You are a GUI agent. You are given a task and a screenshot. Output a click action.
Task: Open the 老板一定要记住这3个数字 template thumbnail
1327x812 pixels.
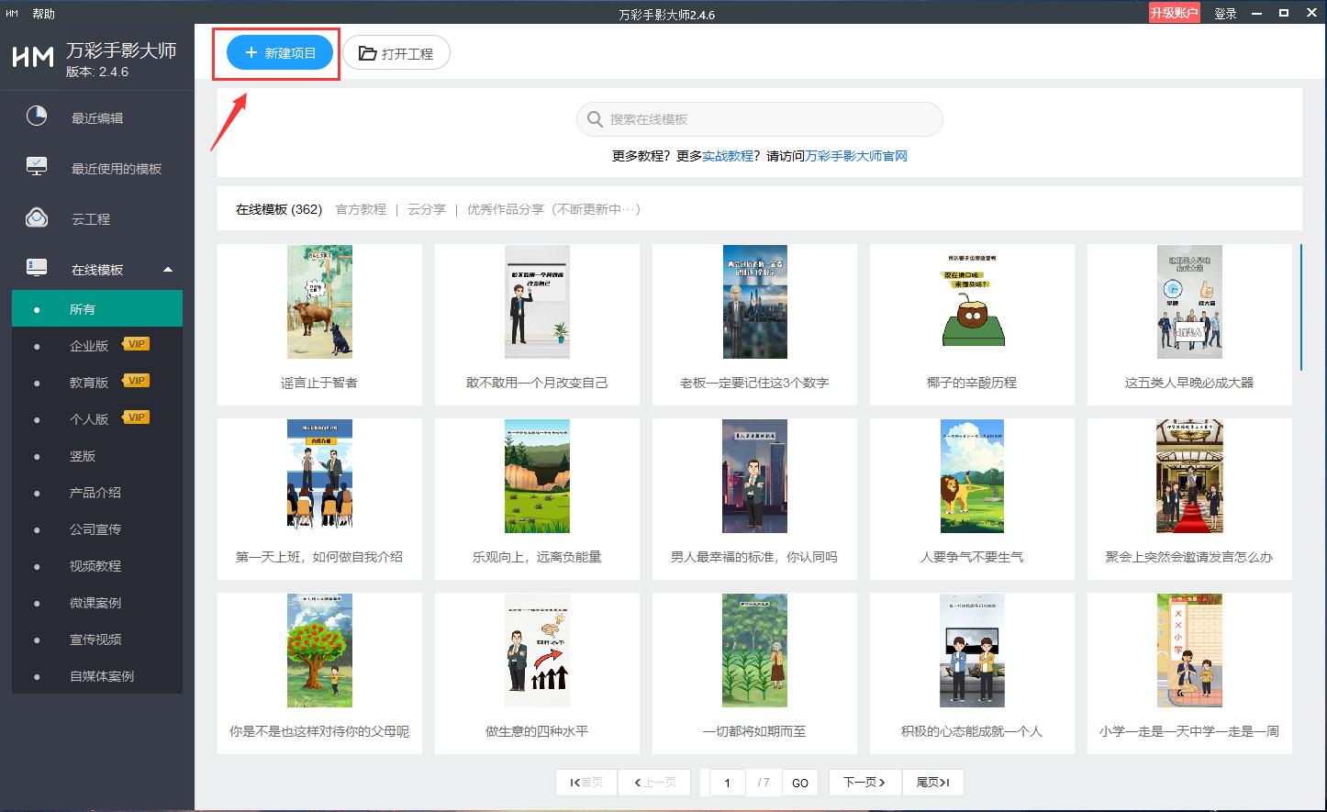pos(754,302)
